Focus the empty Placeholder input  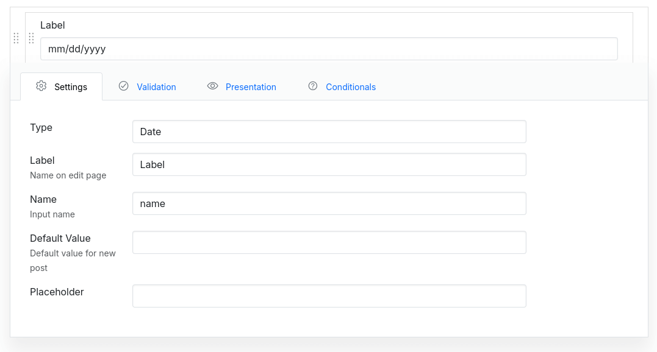pyautogui.click(x=329, y=296)
